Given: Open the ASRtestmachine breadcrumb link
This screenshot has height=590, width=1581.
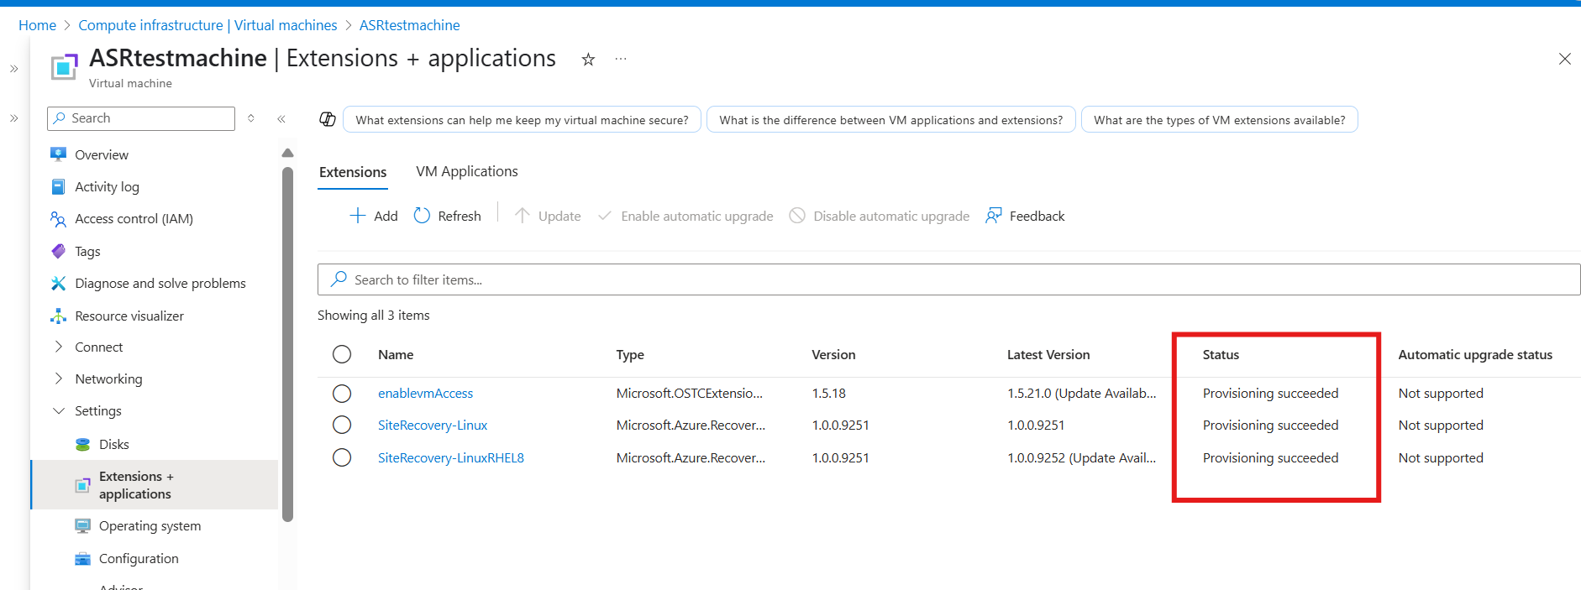Looking at the screenshot, I should 409,25.
